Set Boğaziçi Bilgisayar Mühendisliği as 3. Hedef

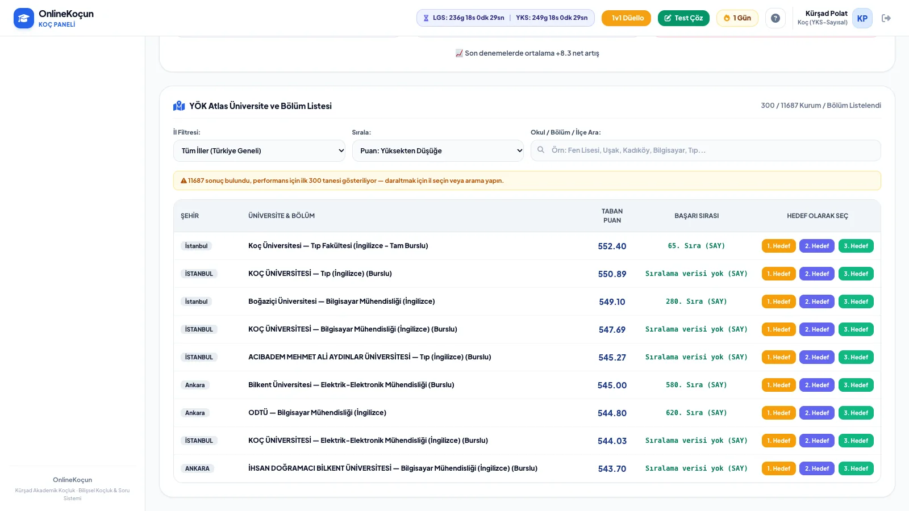pyautogui.click(x=856, y=301)
